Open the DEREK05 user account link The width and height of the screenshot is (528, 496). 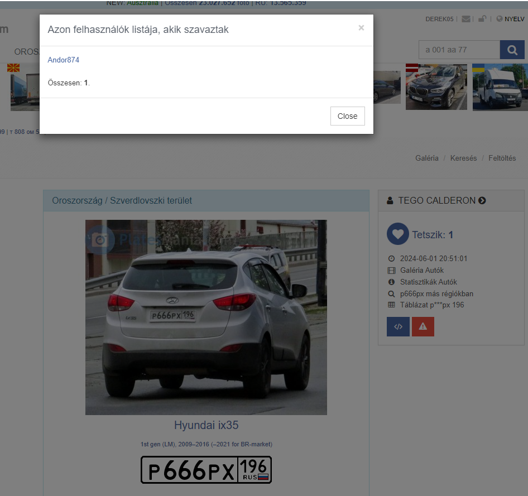(439, 19)
